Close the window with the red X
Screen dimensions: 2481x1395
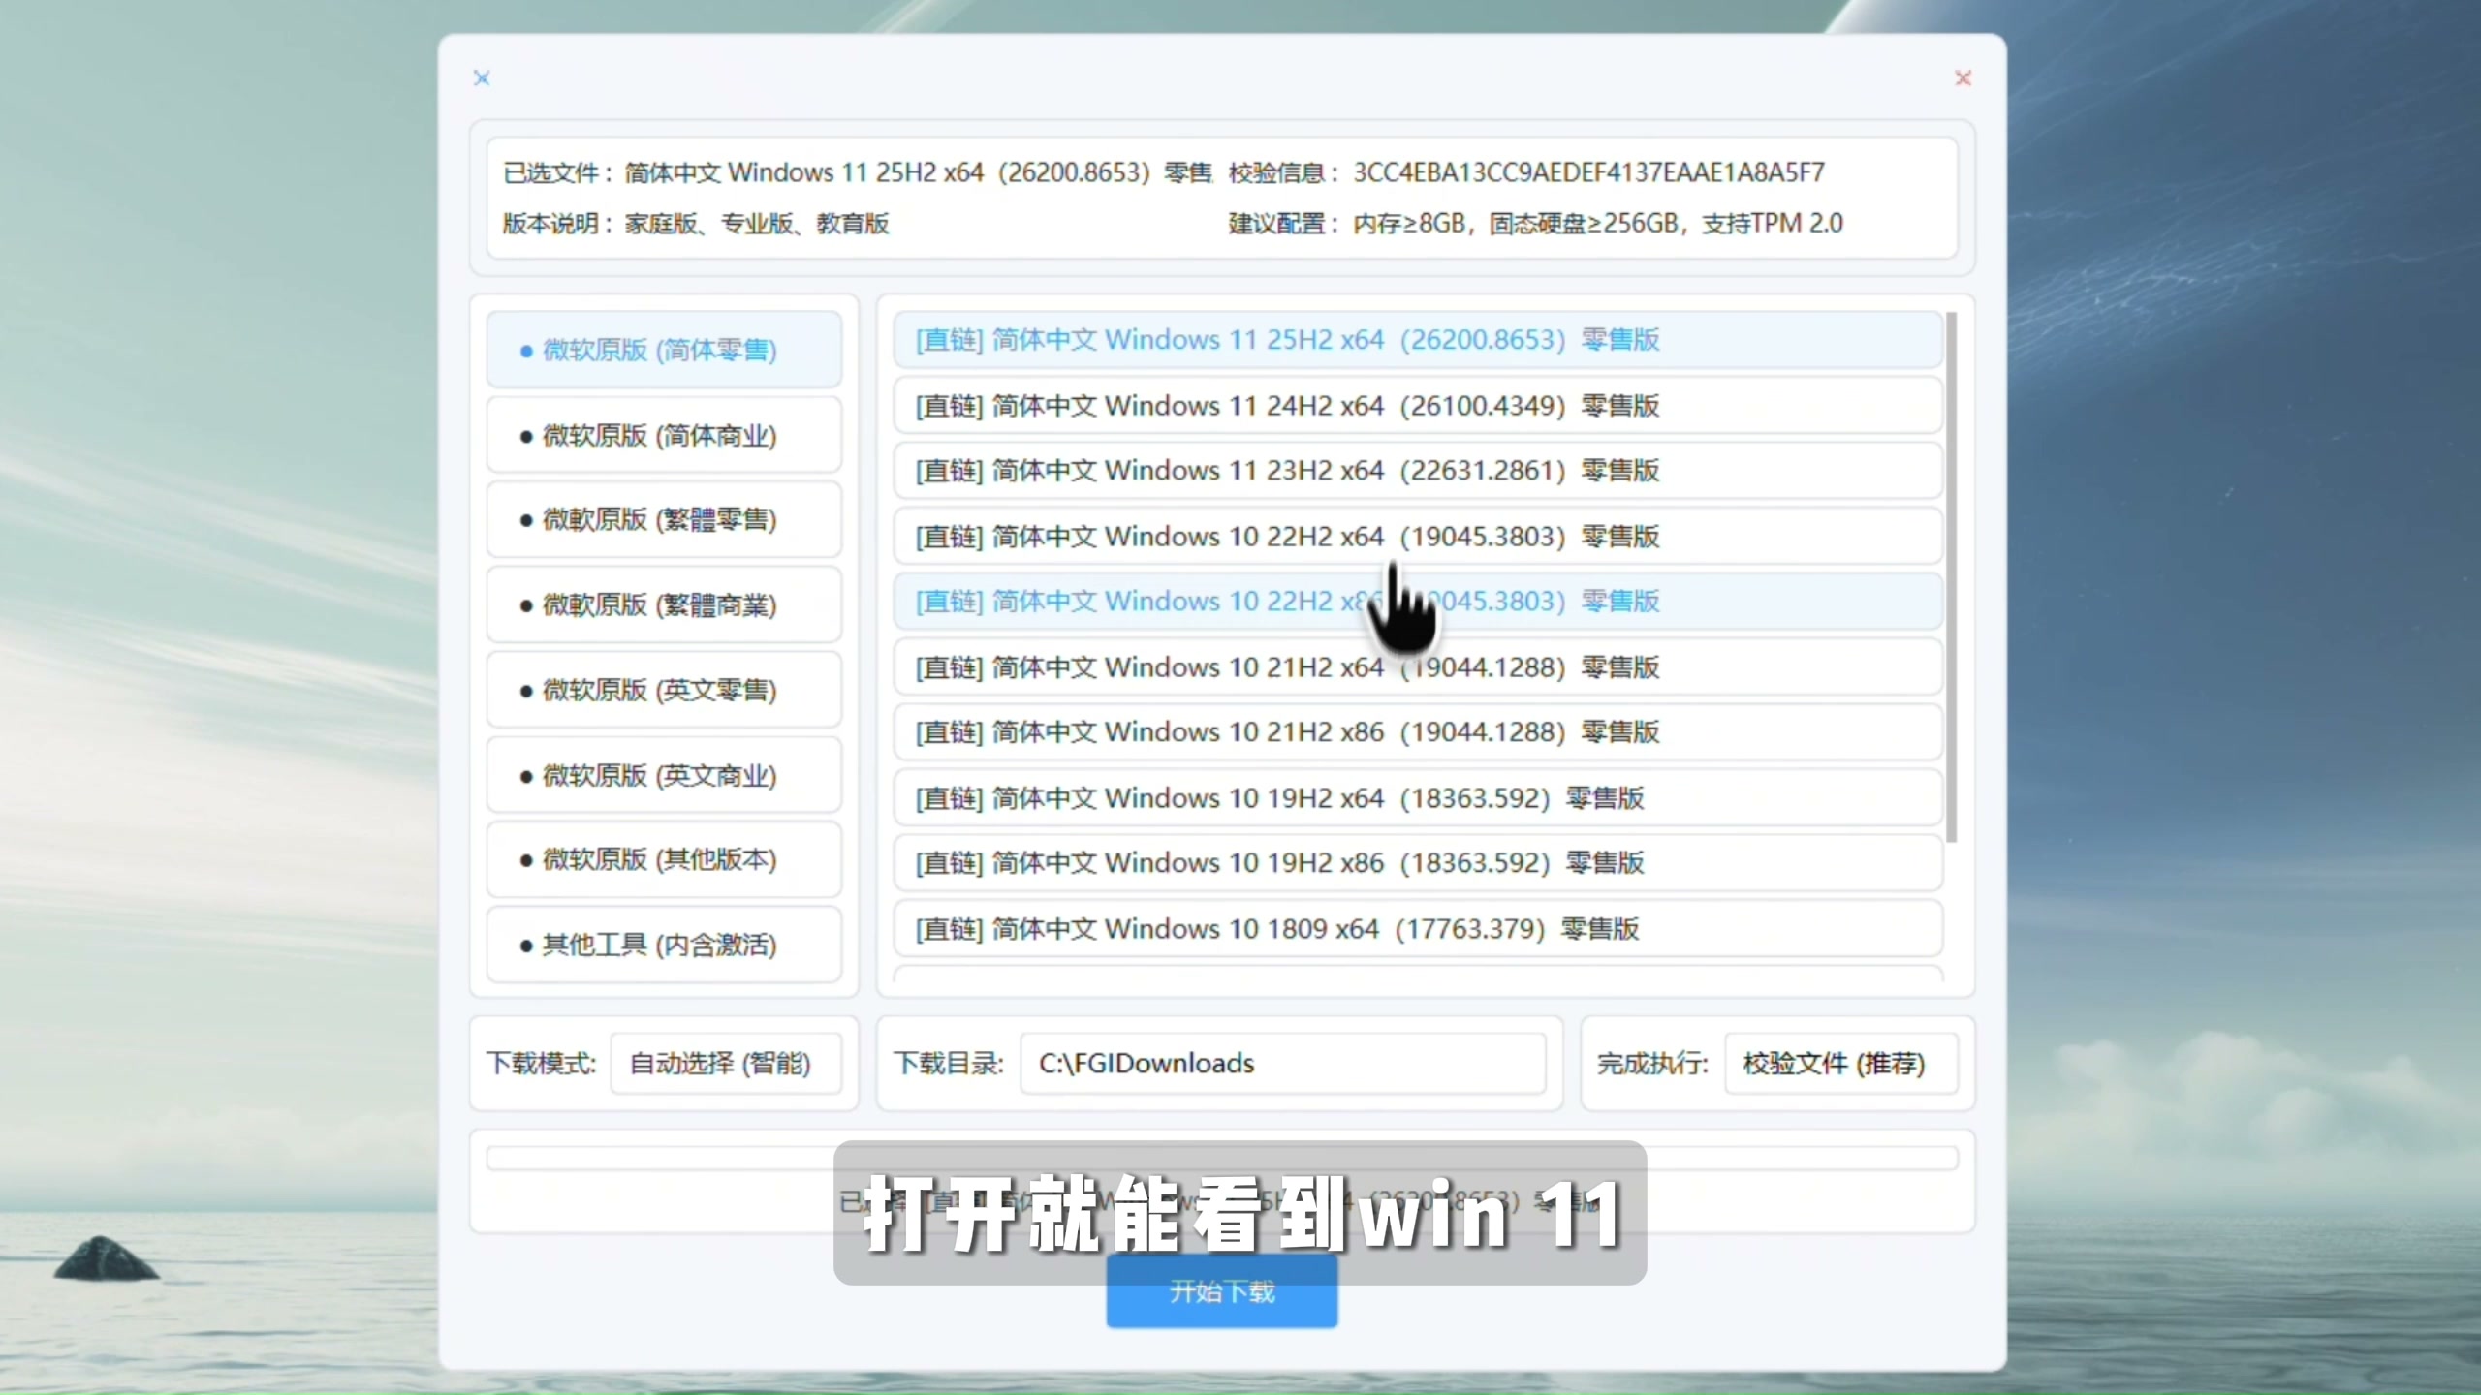(x=1963, y=77)
